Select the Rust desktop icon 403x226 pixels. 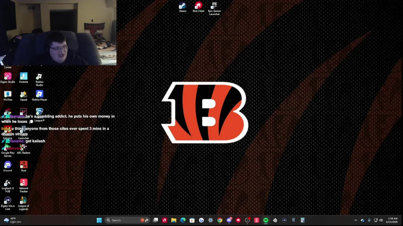tap(24, 167)
